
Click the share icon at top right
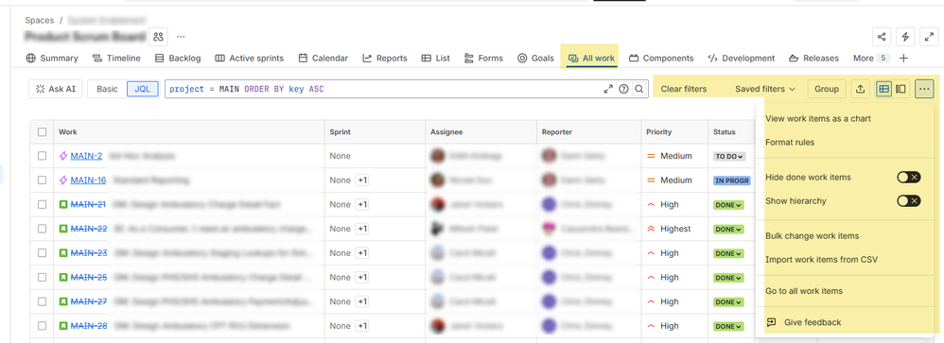pos(882,37)
